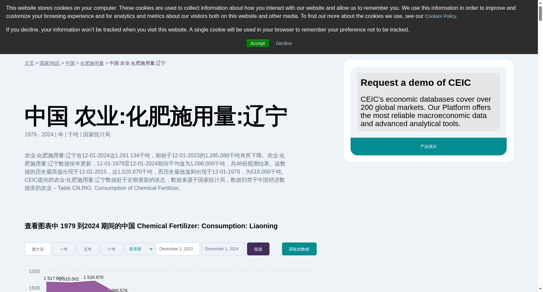Select the 一年 range button

64,249
